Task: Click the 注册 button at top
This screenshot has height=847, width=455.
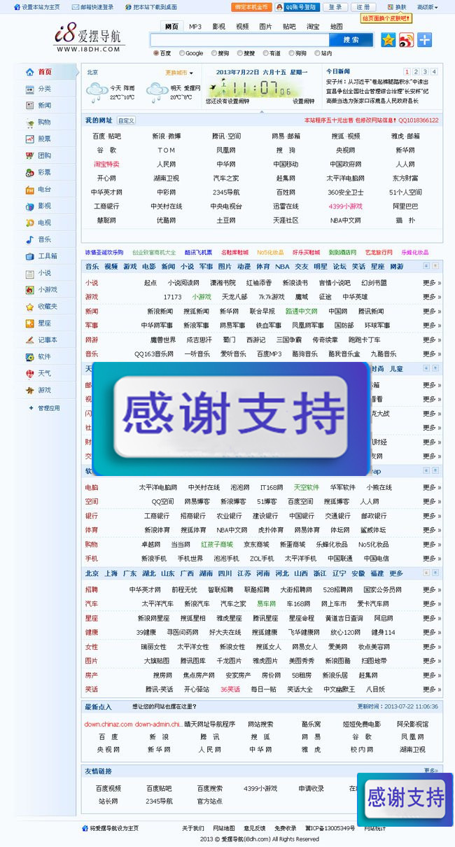Action: [363, 7]
